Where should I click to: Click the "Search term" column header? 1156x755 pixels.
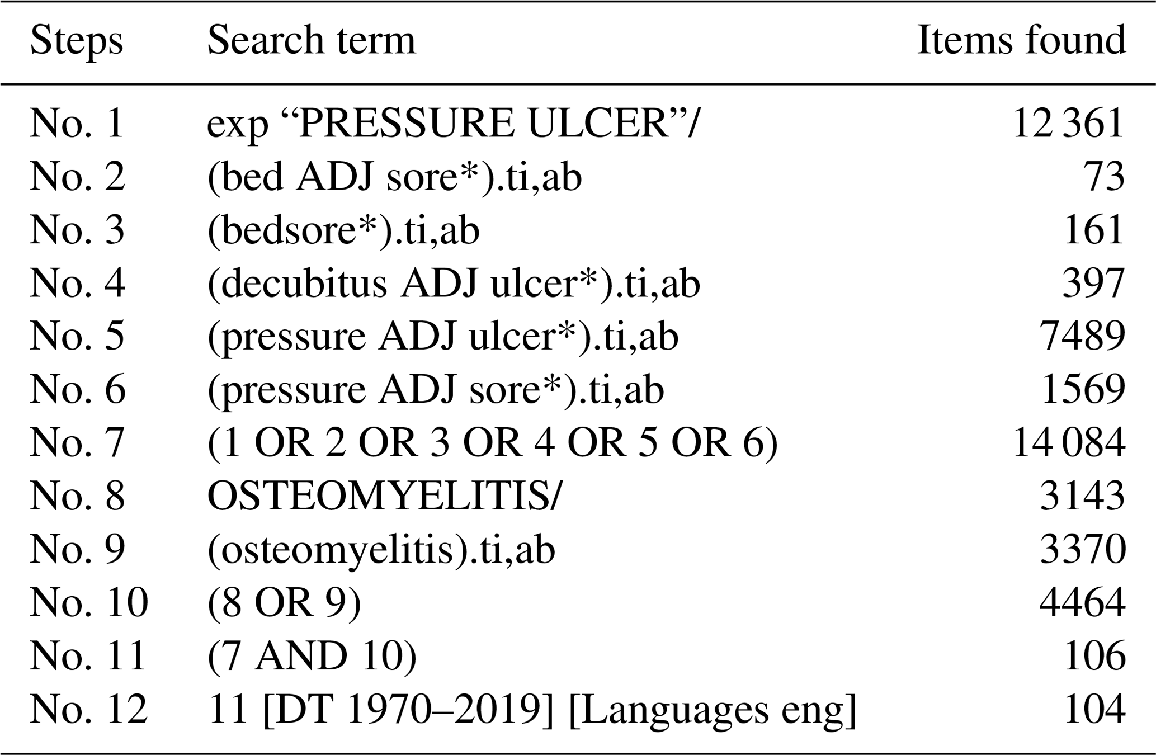pyautogui.click(x=312, y=41)
